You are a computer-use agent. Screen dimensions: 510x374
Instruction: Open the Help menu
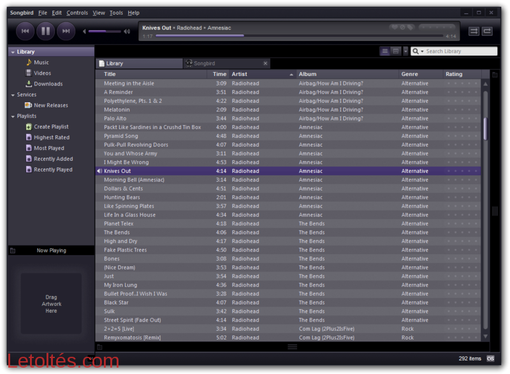[133, 13]
